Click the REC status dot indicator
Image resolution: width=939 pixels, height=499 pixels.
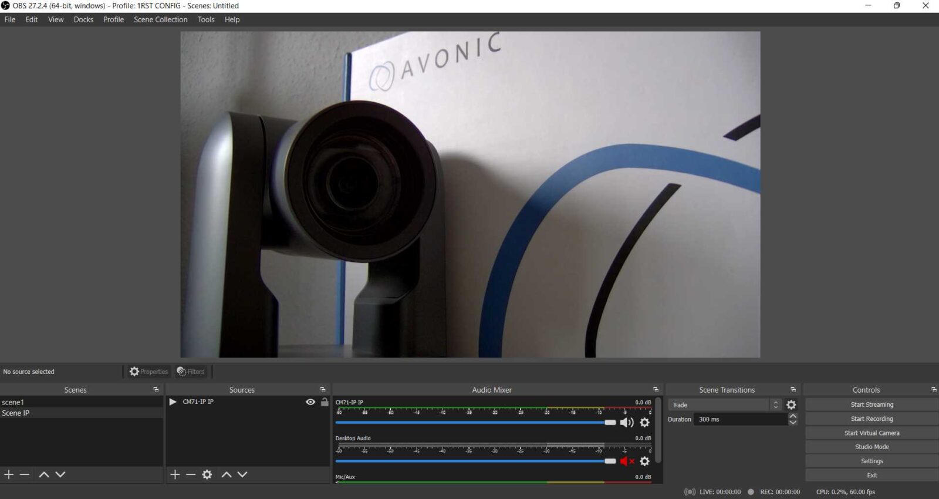(x=751, y=492)
